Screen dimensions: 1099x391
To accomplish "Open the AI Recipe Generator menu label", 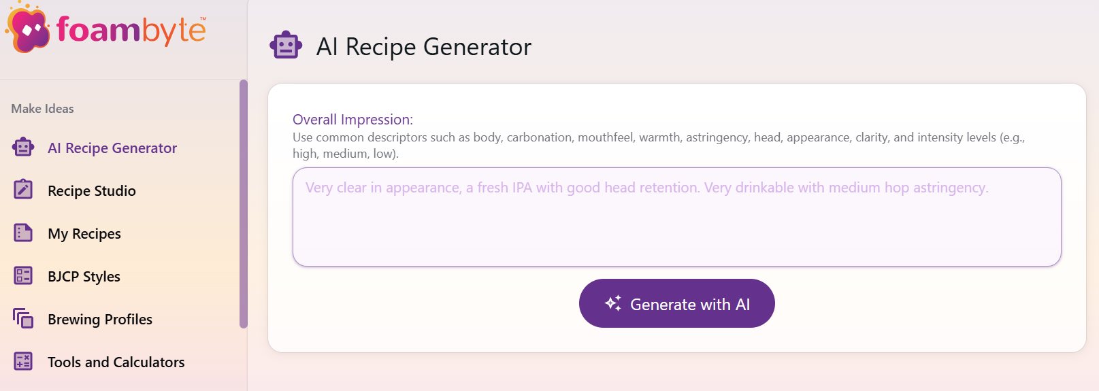I will (x=112, y=148).
